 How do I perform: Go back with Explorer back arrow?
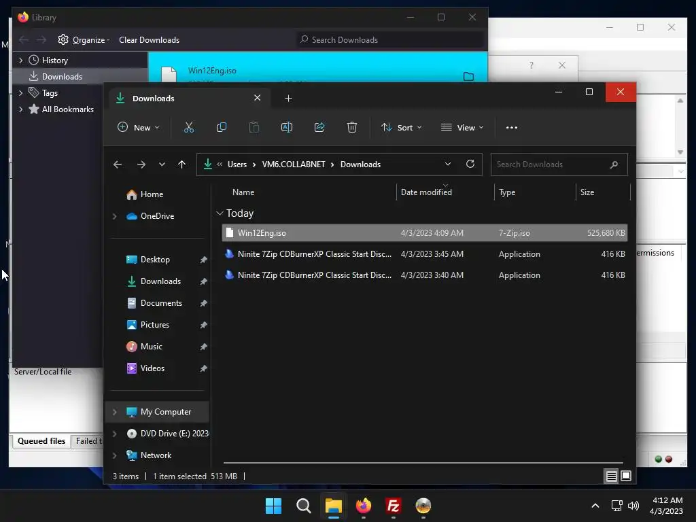[x=118, y=164]
